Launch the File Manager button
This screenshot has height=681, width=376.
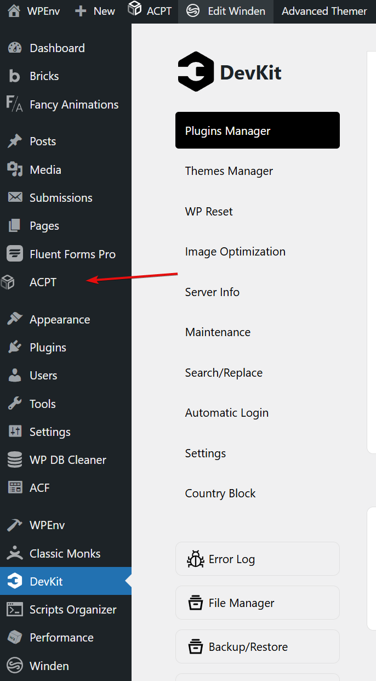click(257, 603)
